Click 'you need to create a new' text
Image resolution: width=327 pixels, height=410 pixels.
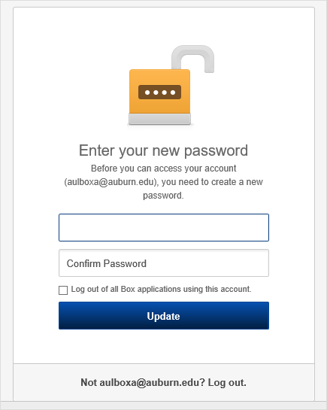[x=212, y=182]
